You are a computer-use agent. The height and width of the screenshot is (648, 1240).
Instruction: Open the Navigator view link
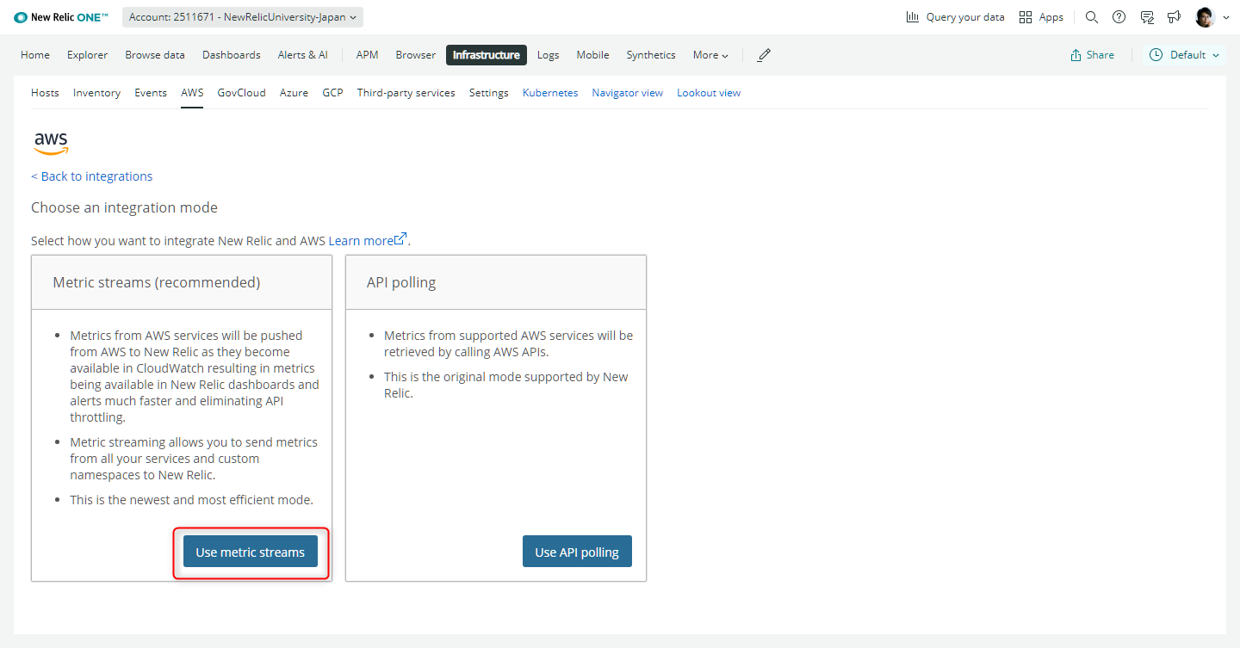pos(628,93)
